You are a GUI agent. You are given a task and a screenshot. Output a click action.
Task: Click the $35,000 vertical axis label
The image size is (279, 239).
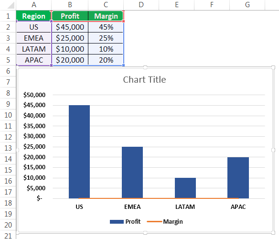[x=34, y=126]
